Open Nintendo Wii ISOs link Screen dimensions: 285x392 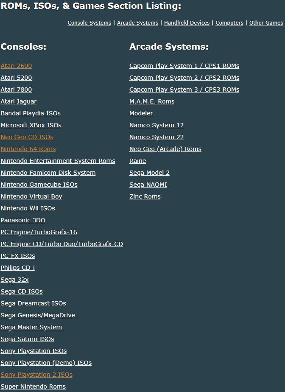click(x=28, y=208)
